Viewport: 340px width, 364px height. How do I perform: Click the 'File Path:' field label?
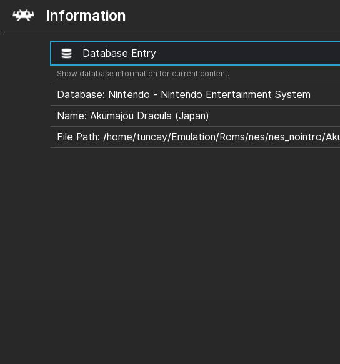click(x=79, y=137)
